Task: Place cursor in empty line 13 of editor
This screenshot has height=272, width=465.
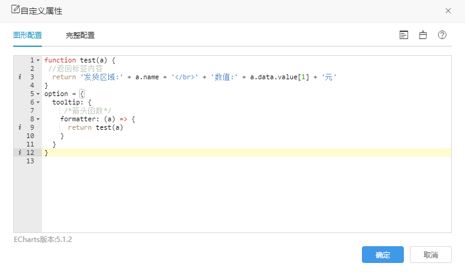Action: [246, 161]
